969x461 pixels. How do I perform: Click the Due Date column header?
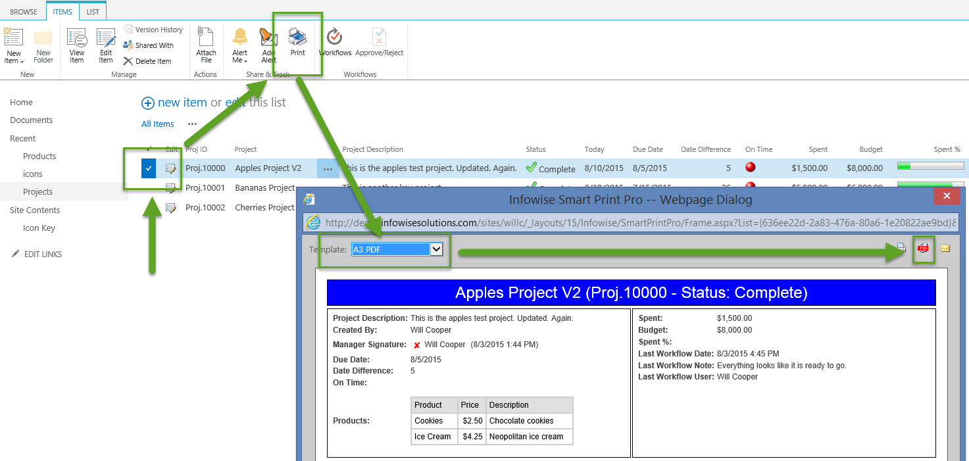tap(648, 150)
